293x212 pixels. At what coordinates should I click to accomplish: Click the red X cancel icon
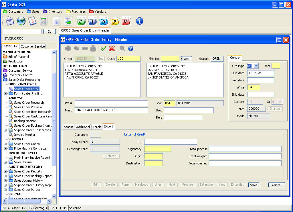tap(112, 48)
